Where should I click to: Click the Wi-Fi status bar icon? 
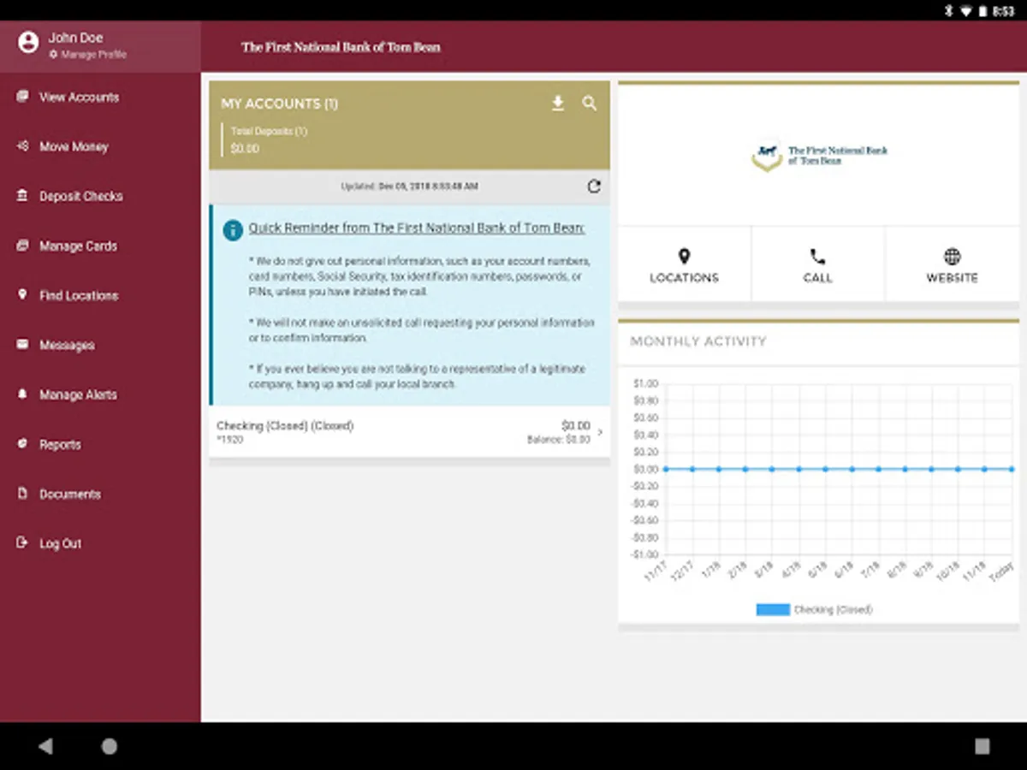click(x=965, y=10)
